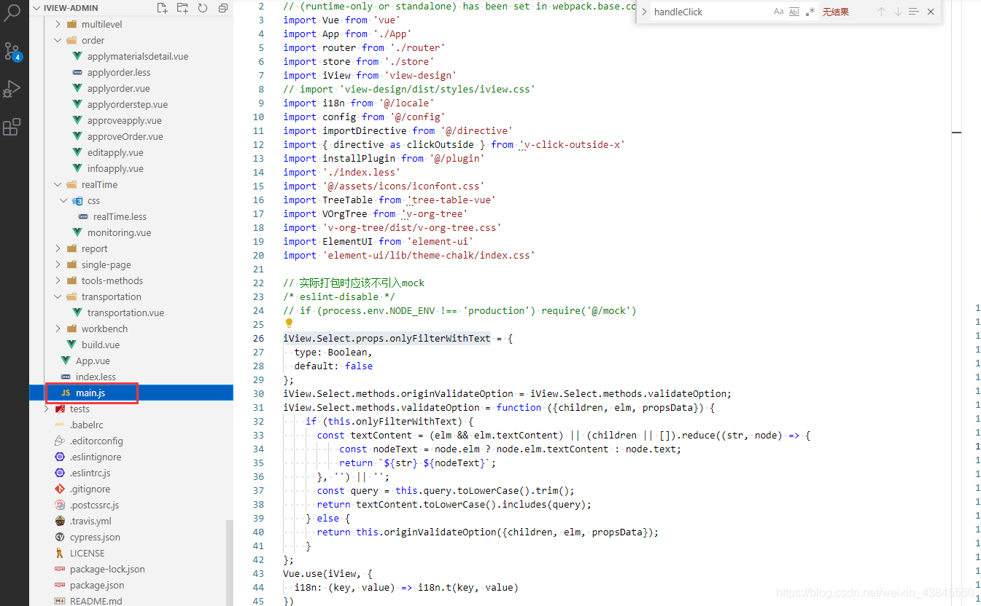Toggle Use Regular Expression in find

[x=810, y=12]
